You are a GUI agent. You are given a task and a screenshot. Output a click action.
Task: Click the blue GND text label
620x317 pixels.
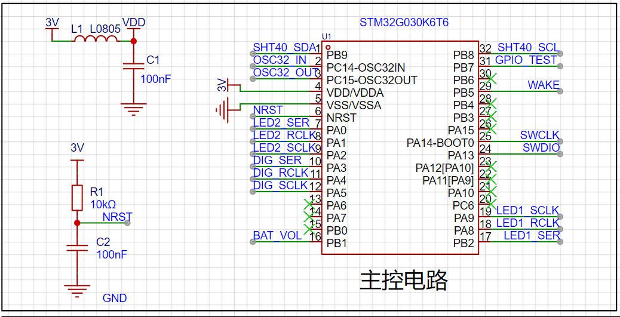pos(115,298)
